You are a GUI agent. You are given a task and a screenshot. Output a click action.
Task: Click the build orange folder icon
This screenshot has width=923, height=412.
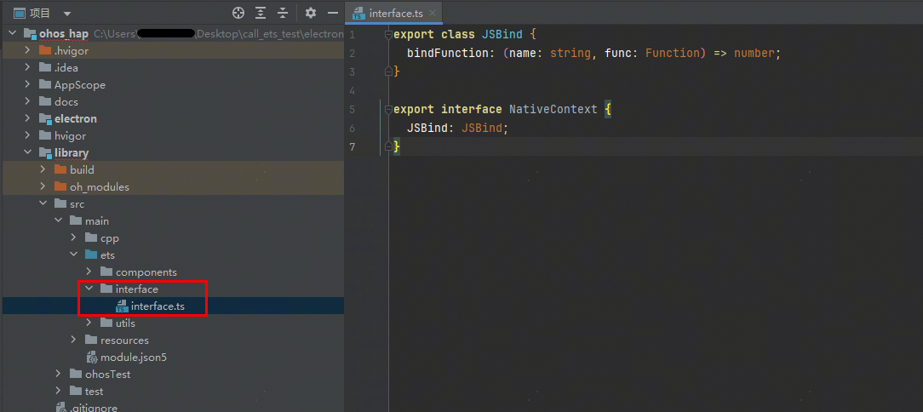[x=60, y=169]
